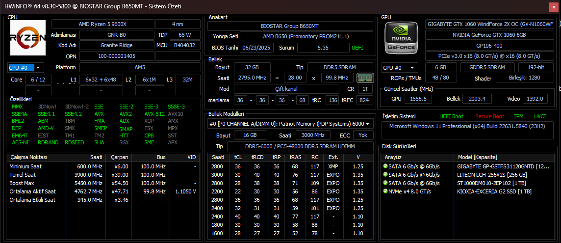Close the HWiNFO Sistem Özeti window

point(554,6)
